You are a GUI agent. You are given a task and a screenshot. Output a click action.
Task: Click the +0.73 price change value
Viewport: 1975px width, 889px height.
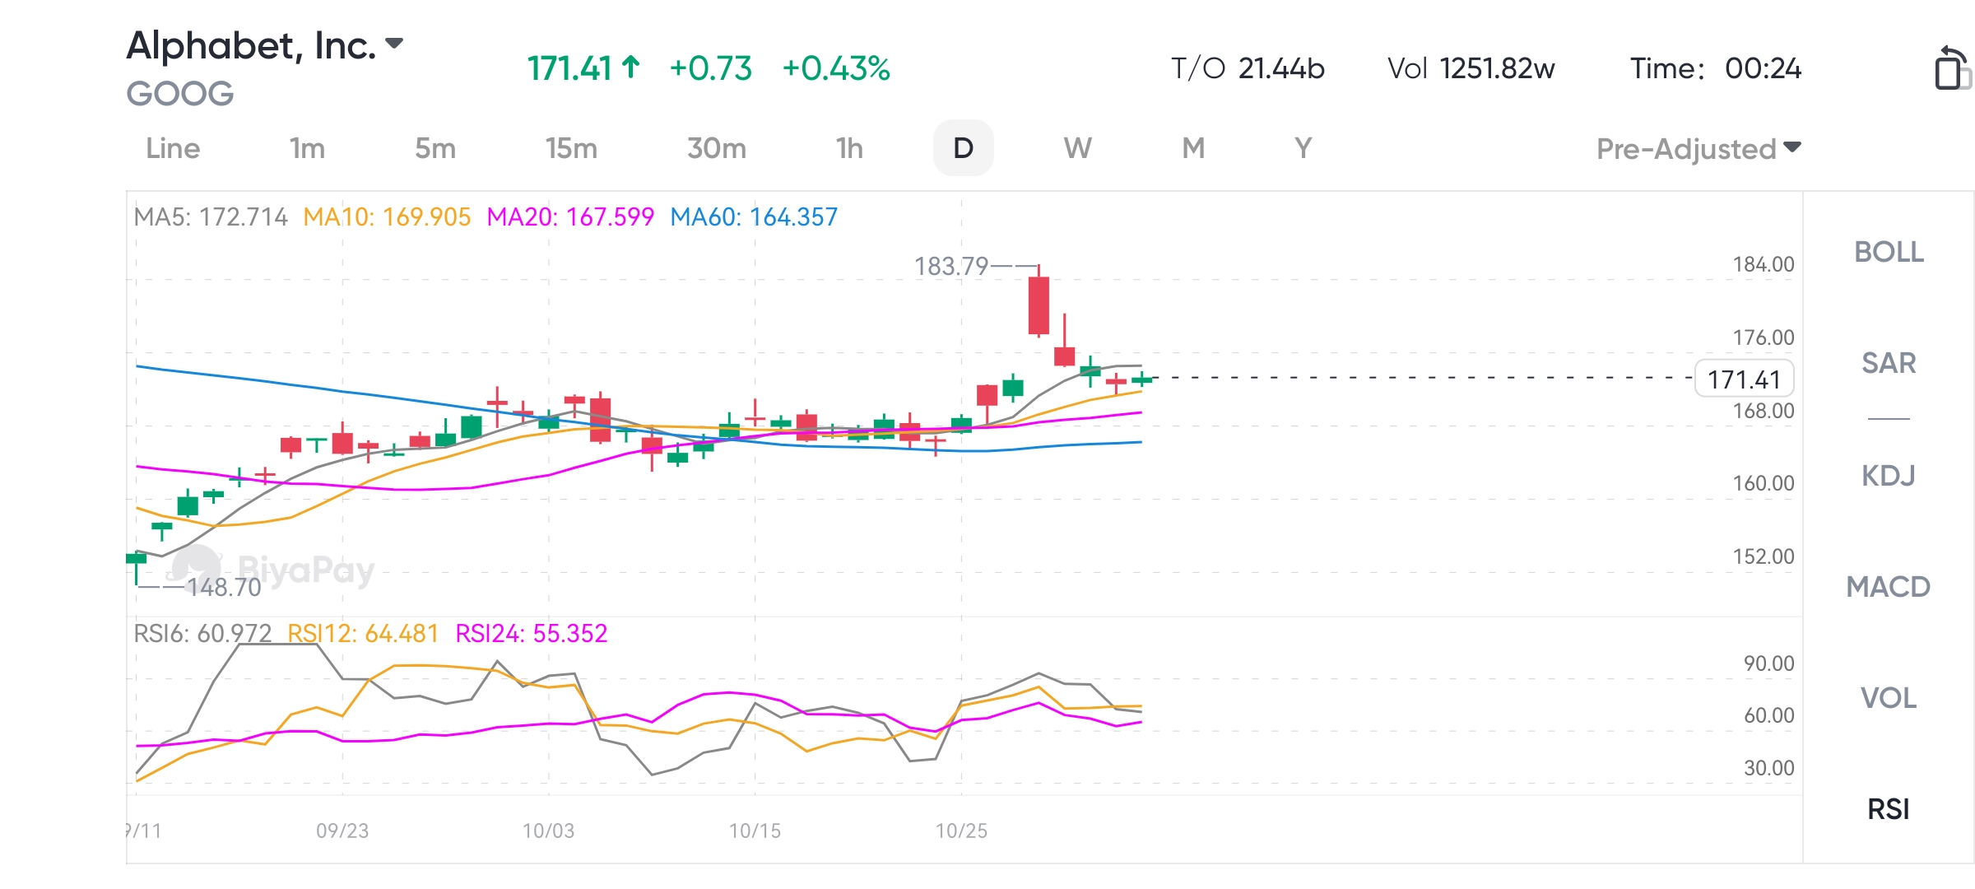711,68
